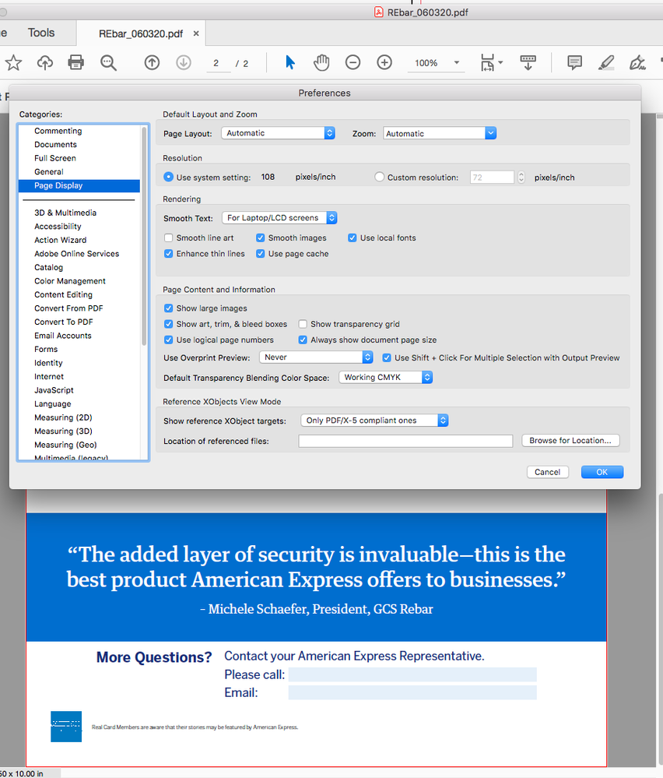Select the Color Management category
This screenshot has height=778, width=663.
[x=69, y=280]
